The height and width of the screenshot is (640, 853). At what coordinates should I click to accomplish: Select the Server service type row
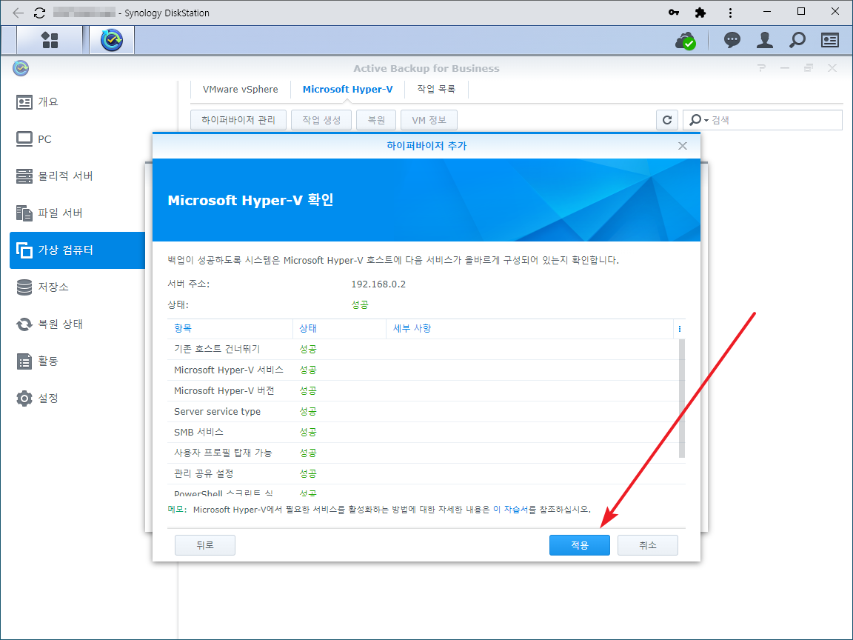click(424, 411)
